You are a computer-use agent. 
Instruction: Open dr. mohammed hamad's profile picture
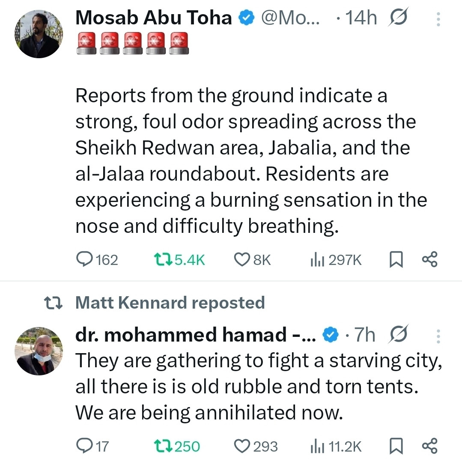point(39,351)
